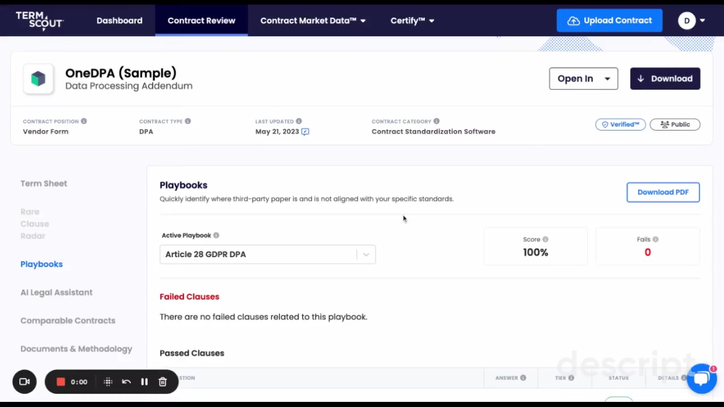The height and width of the screenshot is (407, 724).
Task: Click the 100% score value
Action: tap(536, 253)
